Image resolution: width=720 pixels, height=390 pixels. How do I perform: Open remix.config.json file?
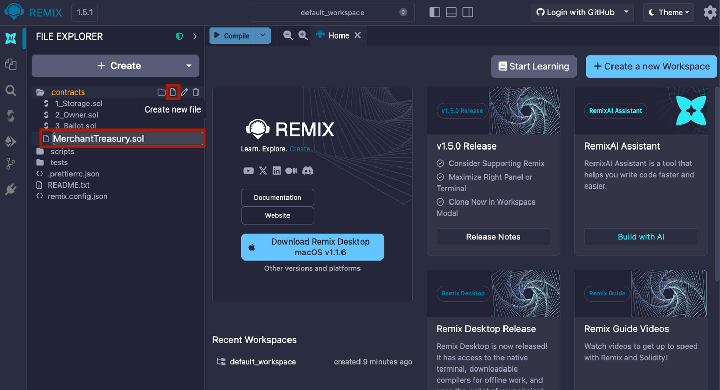pos(78,196)
